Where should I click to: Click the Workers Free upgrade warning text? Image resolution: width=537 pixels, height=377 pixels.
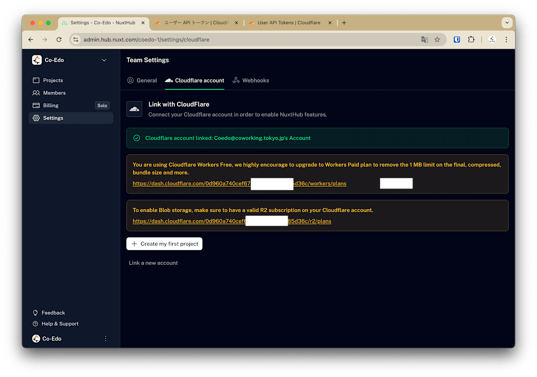[317, 168]
